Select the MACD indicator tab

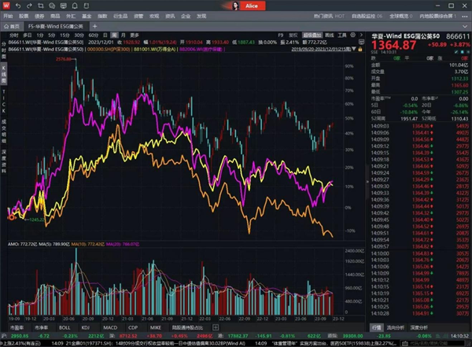[110, 327]
